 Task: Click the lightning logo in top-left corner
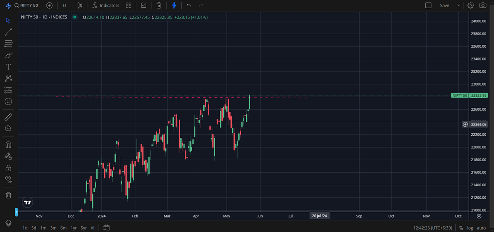[8, 5]
